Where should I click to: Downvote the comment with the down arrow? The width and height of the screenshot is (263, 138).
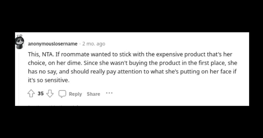click(50, 94)
